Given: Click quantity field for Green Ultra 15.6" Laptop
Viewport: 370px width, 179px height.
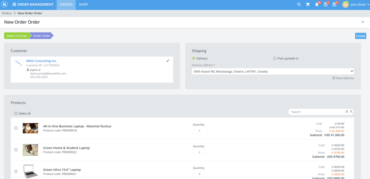Looking at the screenshot, I should click(199, 174).
